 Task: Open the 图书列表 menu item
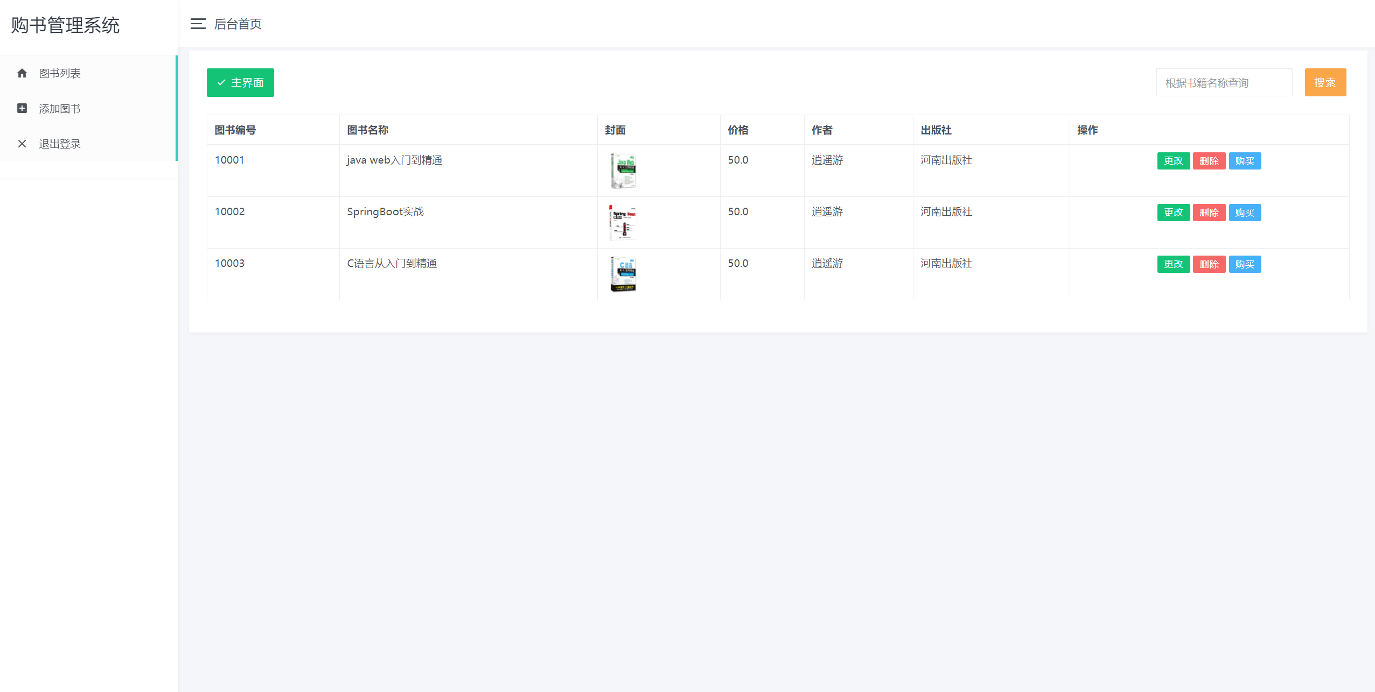(60, 73)
